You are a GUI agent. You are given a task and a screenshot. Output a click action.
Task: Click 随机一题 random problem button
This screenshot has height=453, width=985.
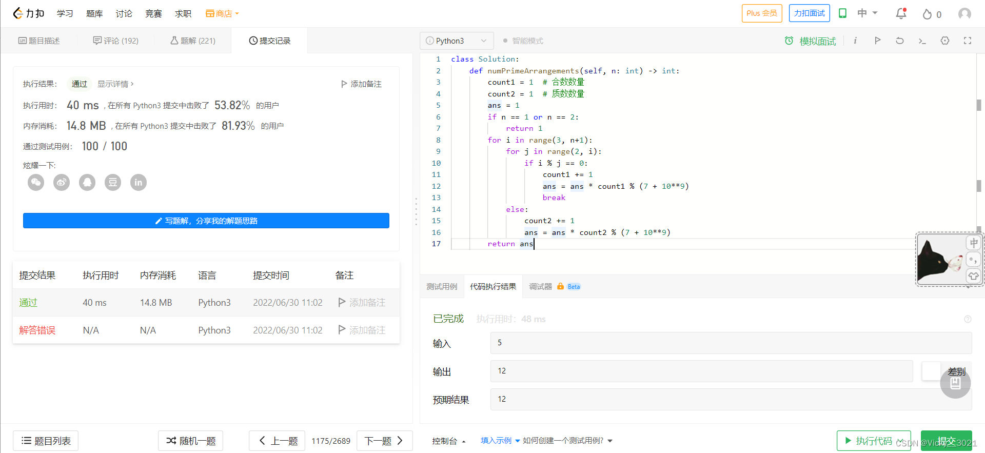[x=190, y=441]
